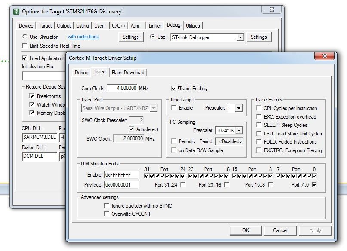Viewport: 347px width, 251px height.
Task: Check Ignore packets with no SYNC
Action: (107, 206)
